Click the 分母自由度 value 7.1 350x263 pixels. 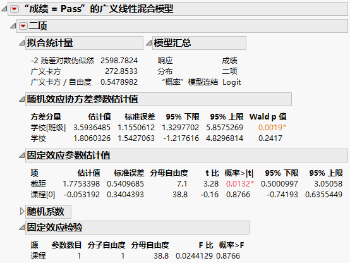pos(182,184)
